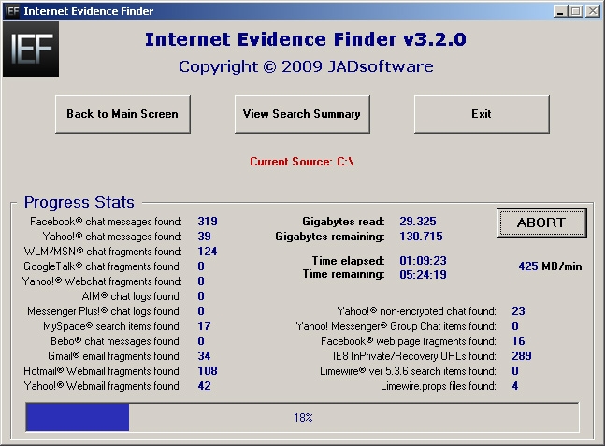Click Yahoo! Messenger Group Chat items label
This screenshot has width=605, height=446.
pos(396,326)
